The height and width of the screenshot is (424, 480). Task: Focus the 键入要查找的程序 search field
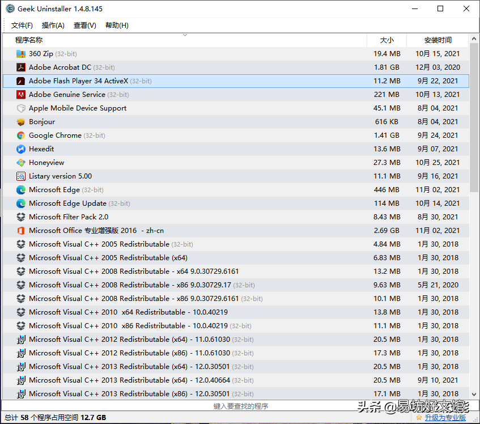241,406
